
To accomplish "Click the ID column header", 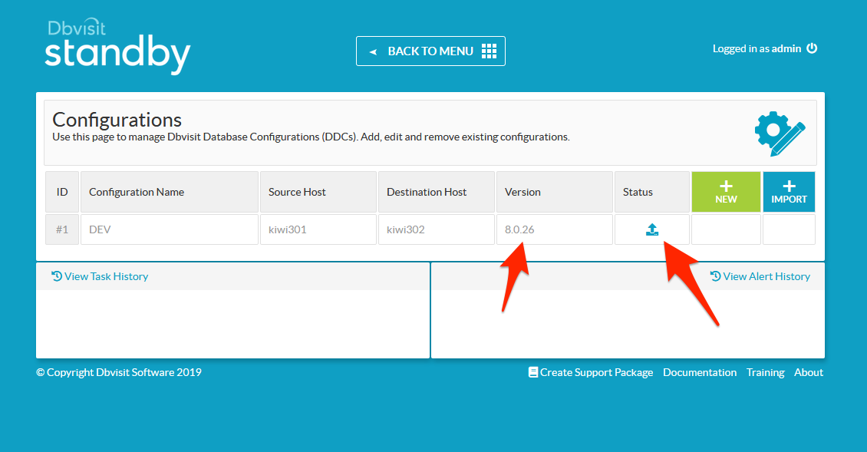I will pos(62,192).
